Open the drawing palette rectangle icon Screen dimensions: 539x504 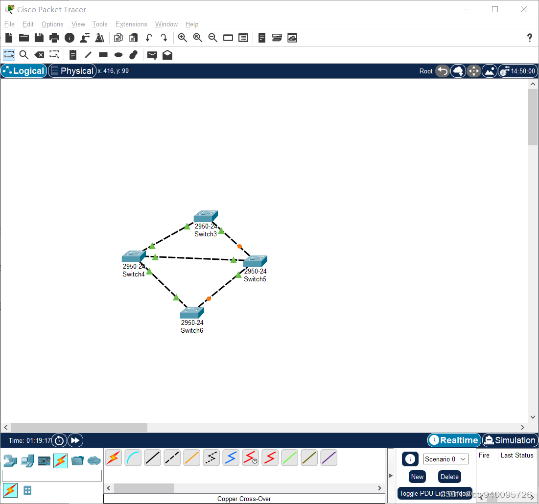pyautogui.click(x=228, y=38)
